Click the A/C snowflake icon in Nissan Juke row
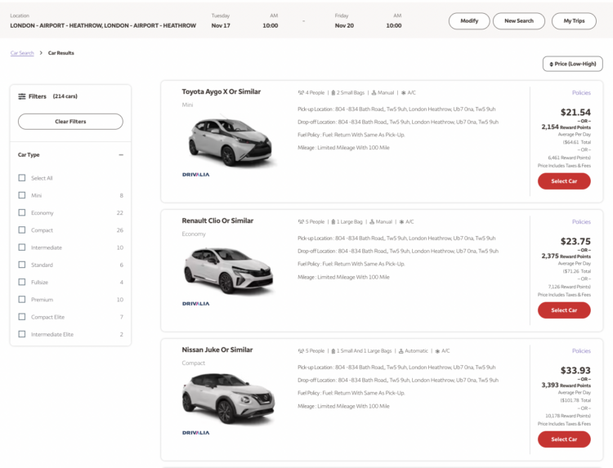The height and width of the screenshot is (468, 613). (x=437, y=351)
